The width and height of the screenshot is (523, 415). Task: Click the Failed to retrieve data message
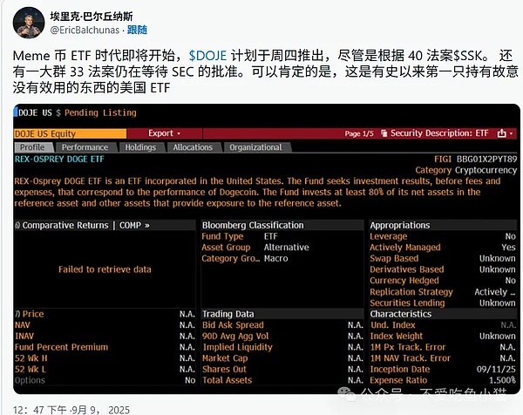105,269
